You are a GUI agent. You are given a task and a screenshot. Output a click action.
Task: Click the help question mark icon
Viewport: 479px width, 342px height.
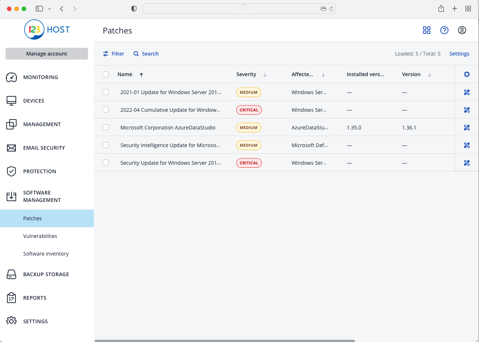tap(444, 30)
